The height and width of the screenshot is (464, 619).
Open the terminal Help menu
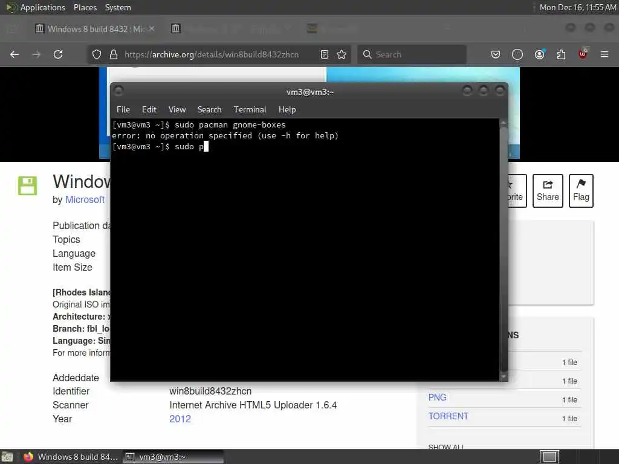287,110
